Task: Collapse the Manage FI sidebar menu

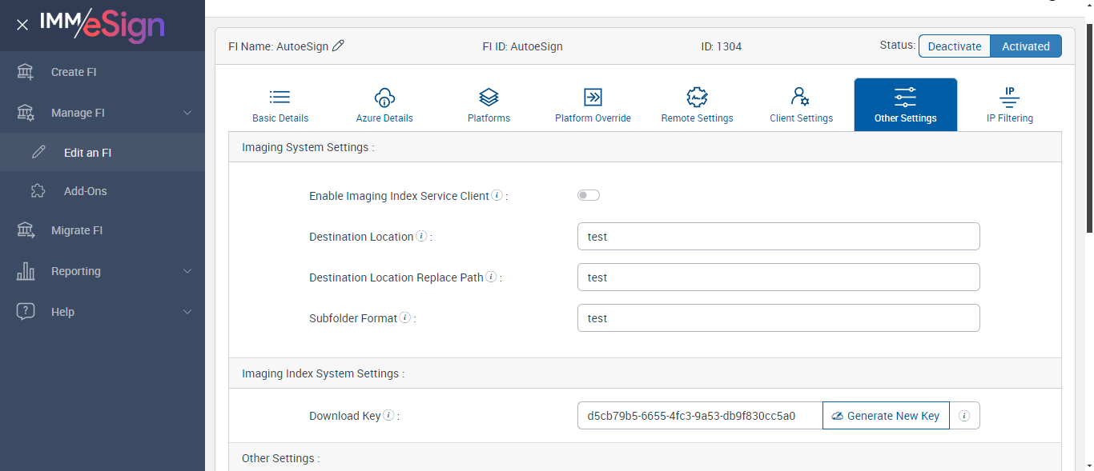Action: (x=187, y=113)
